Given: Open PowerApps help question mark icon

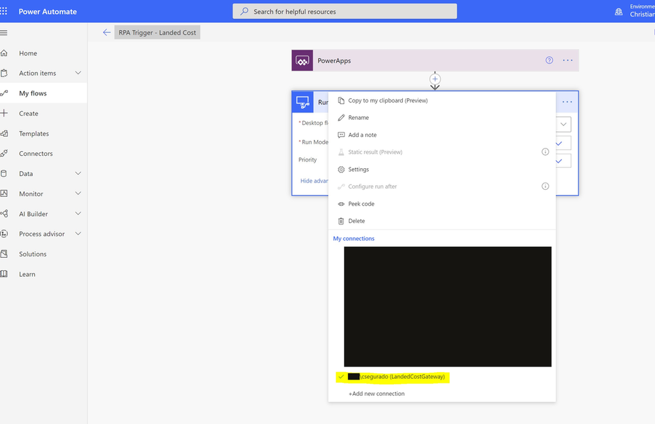Looking at the screenshot, I should (549, 60).
